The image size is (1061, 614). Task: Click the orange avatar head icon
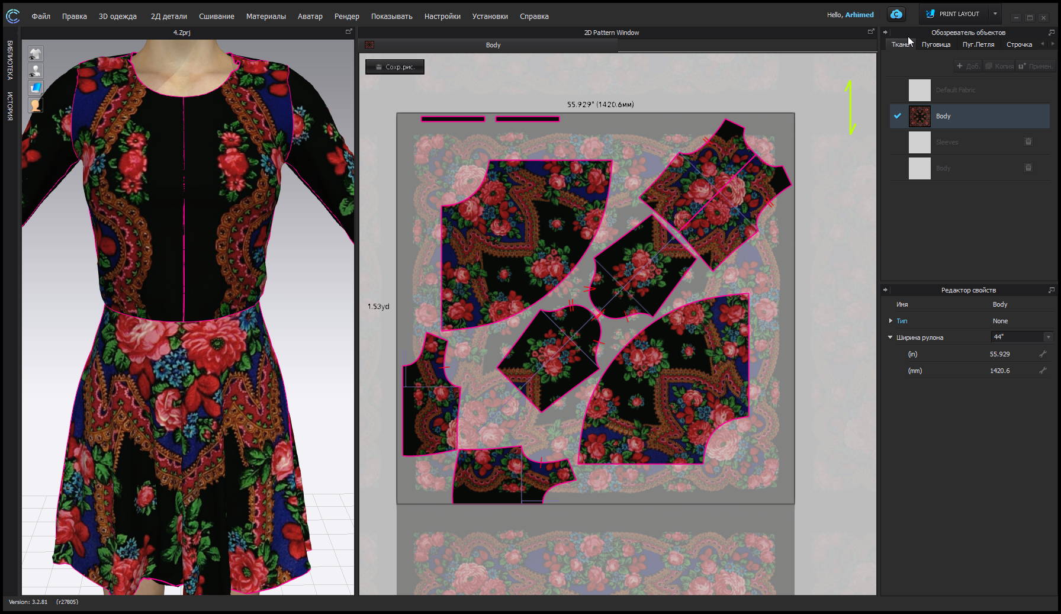click(36, 105)
